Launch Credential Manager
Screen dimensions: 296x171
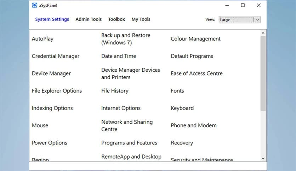(x=56, y=56)
